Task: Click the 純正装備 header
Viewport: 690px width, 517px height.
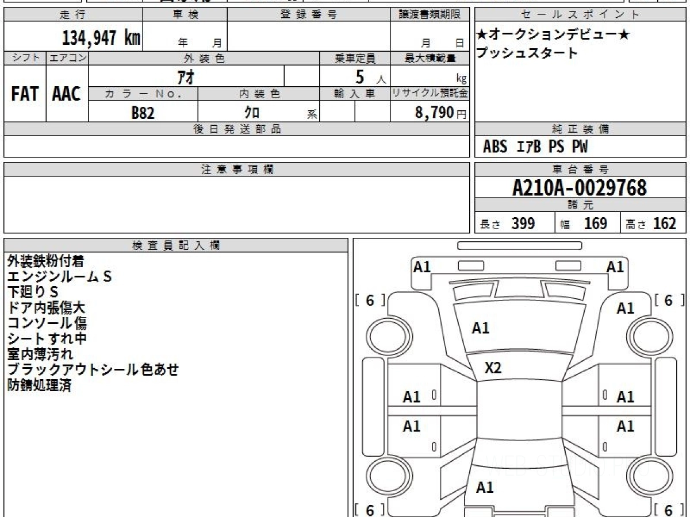Action: tap(581, 129)
